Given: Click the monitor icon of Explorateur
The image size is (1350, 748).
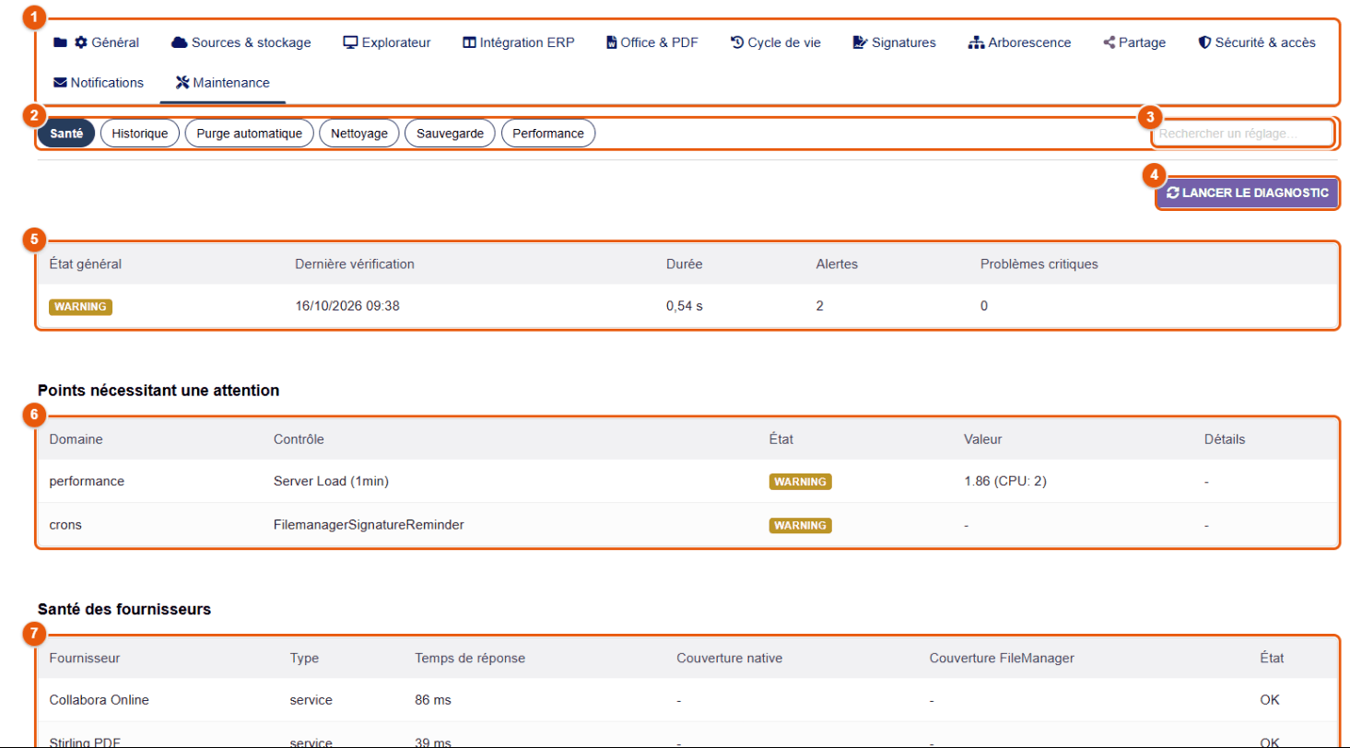Looking at the screenshot, I should pyautogui.click(x=350, y=42).
